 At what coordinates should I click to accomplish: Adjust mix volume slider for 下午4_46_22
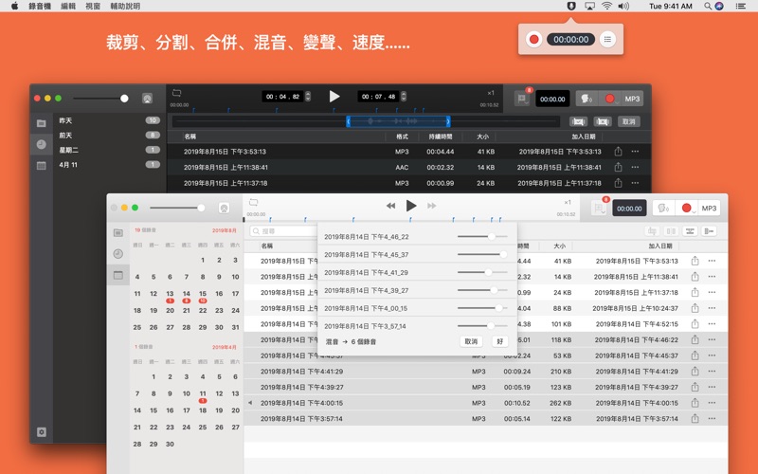click(492, 236)
